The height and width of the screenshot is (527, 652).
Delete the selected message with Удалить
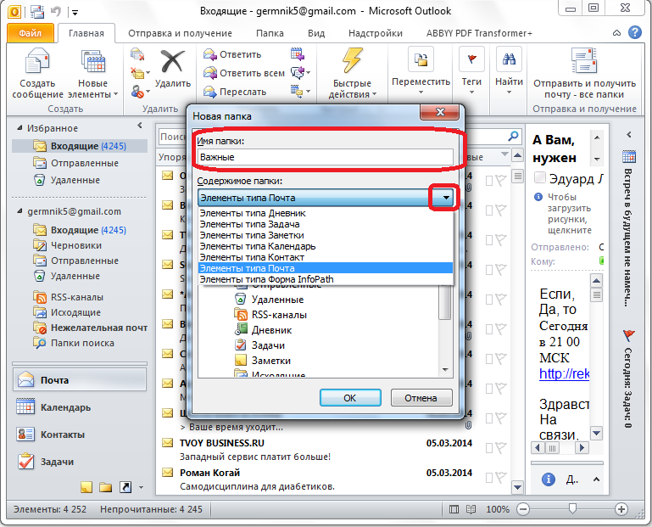coord(173,69)
